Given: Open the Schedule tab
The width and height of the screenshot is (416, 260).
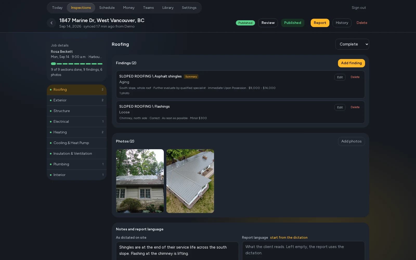Looking at the screenshot, I should point(107,8).
